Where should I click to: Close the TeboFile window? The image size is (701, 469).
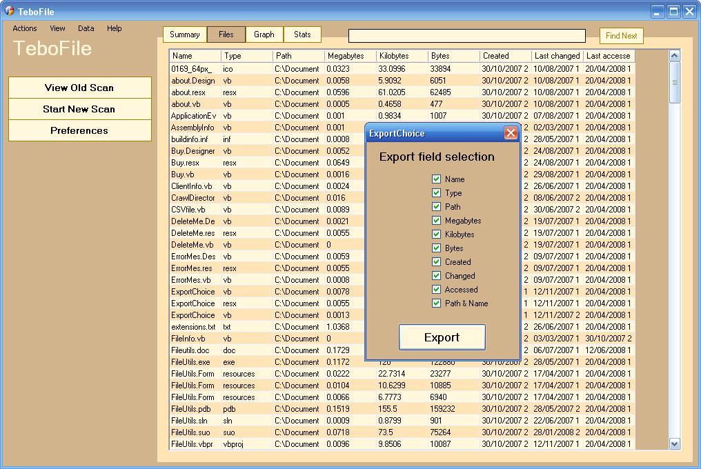click(689, 11)
